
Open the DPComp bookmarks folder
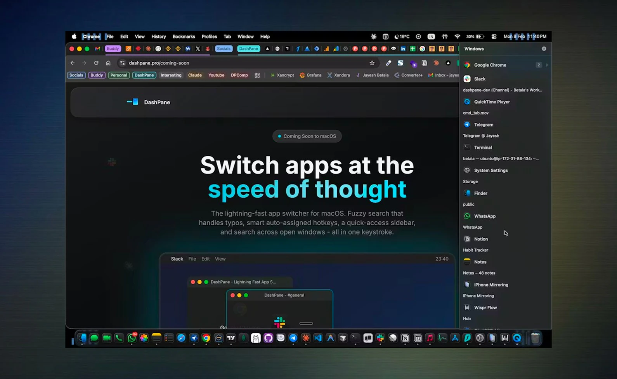239,75
